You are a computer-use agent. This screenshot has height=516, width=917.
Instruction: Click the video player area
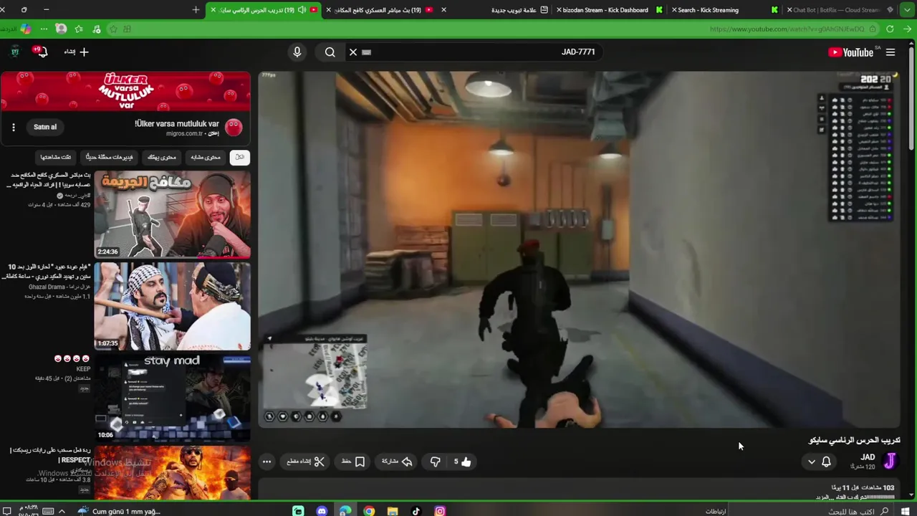point(579,249)
